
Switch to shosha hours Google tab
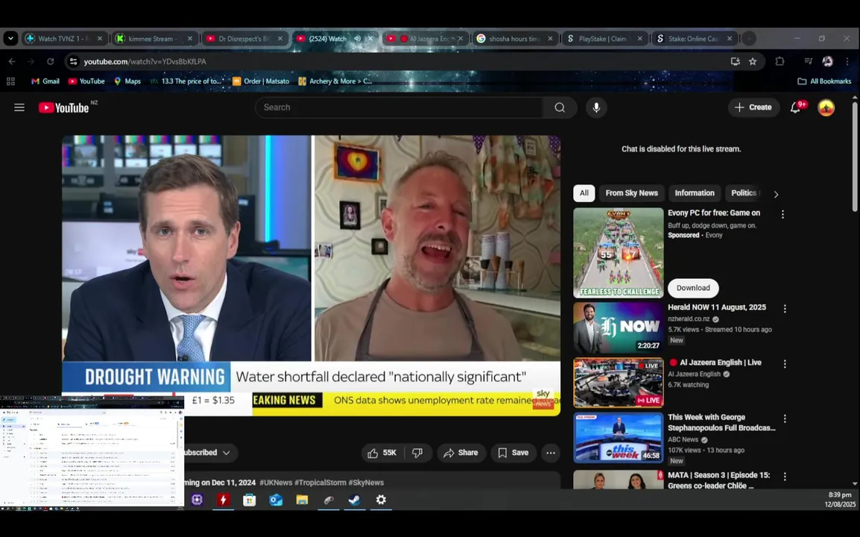514,39
